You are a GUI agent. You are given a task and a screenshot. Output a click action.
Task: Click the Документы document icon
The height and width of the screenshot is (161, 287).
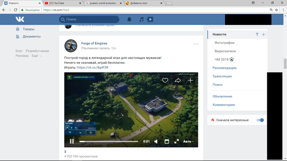18,36
